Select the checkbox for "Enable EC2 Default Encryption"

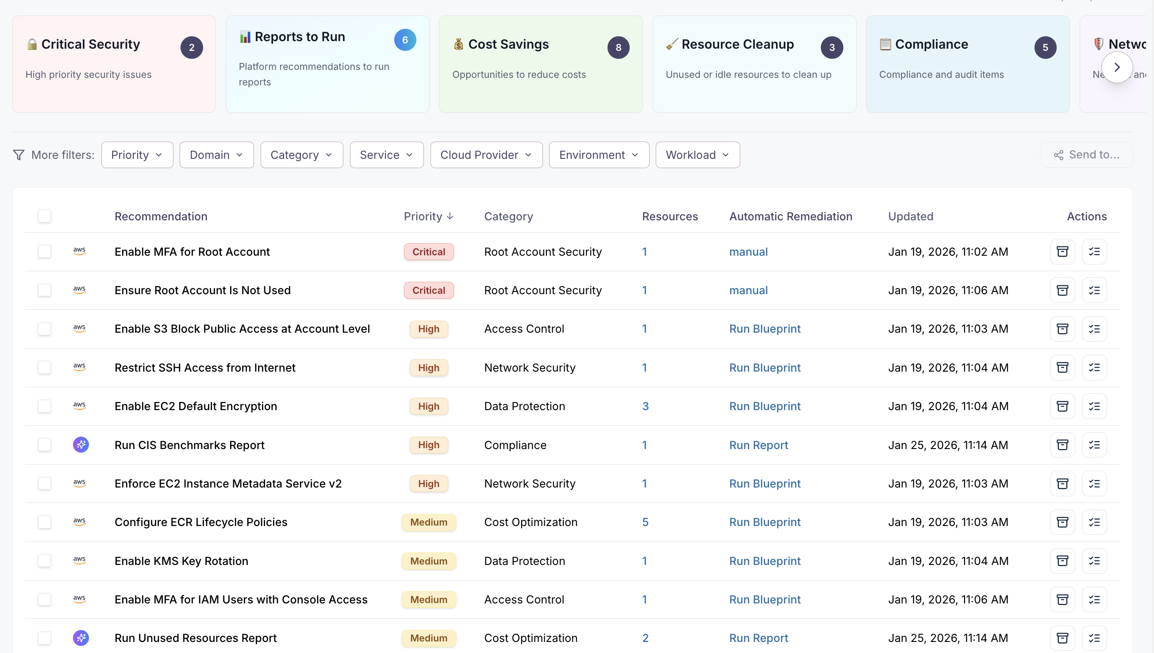(44, 406)
